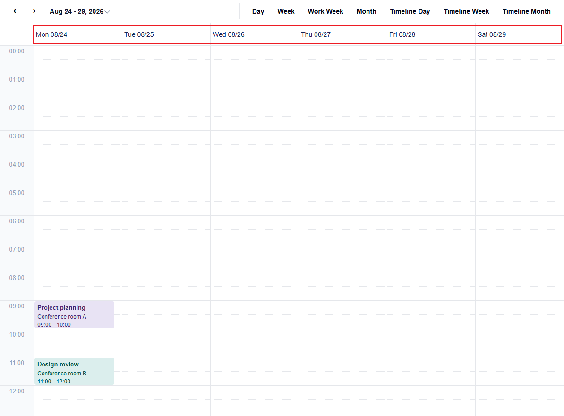Open the Fri 08/28 day header
This screenshot has height=416, width=564.
431,34
